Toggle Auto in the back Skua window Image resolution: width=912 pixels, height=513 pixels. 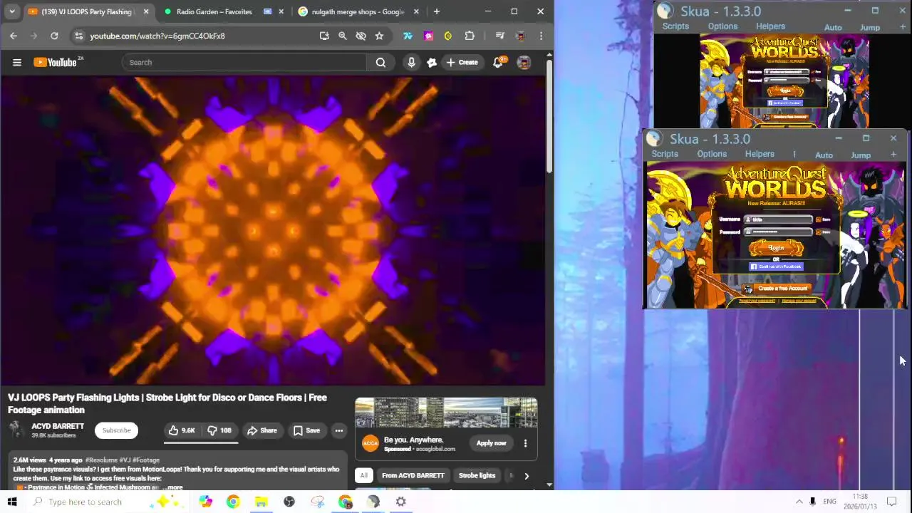pos(833,27)
